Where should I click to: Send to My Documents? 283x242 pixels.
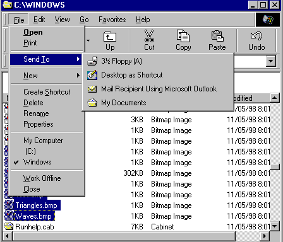(x=158, y=103)
